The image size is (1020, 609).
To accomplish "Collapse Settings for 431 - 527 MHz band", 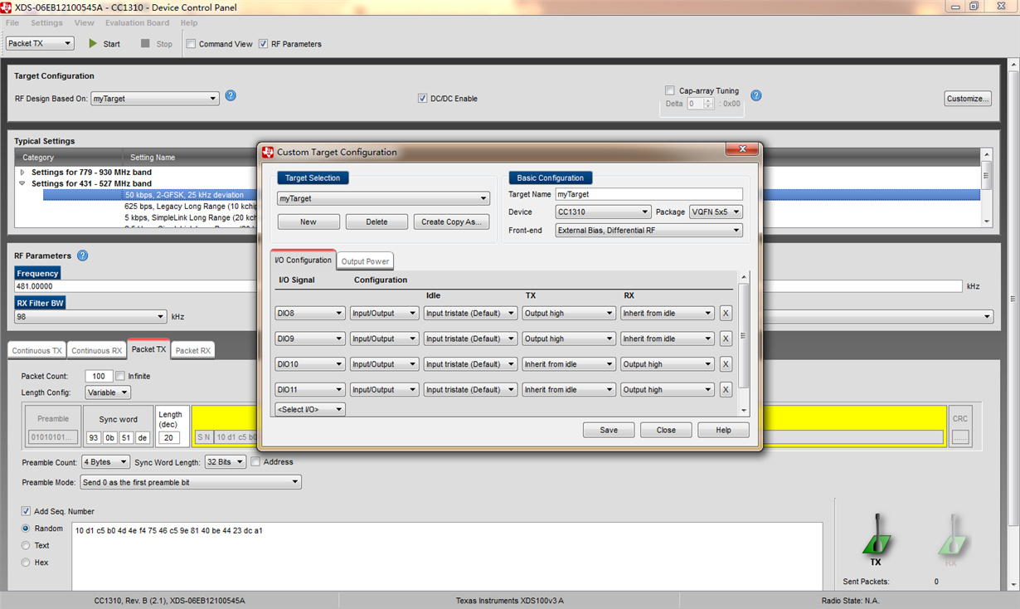I will 22,183.
